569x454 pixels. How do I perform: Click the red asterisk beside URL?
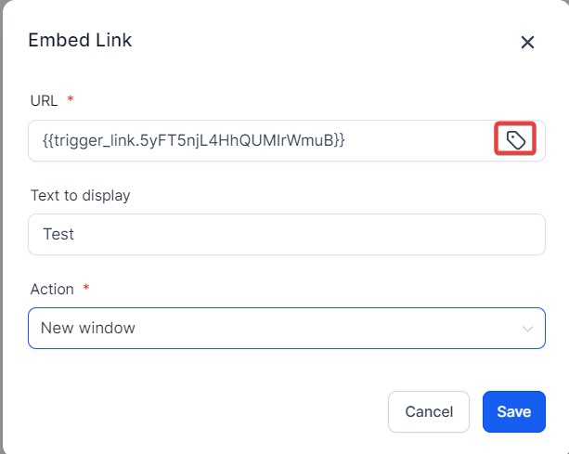(x=70, y=99)
